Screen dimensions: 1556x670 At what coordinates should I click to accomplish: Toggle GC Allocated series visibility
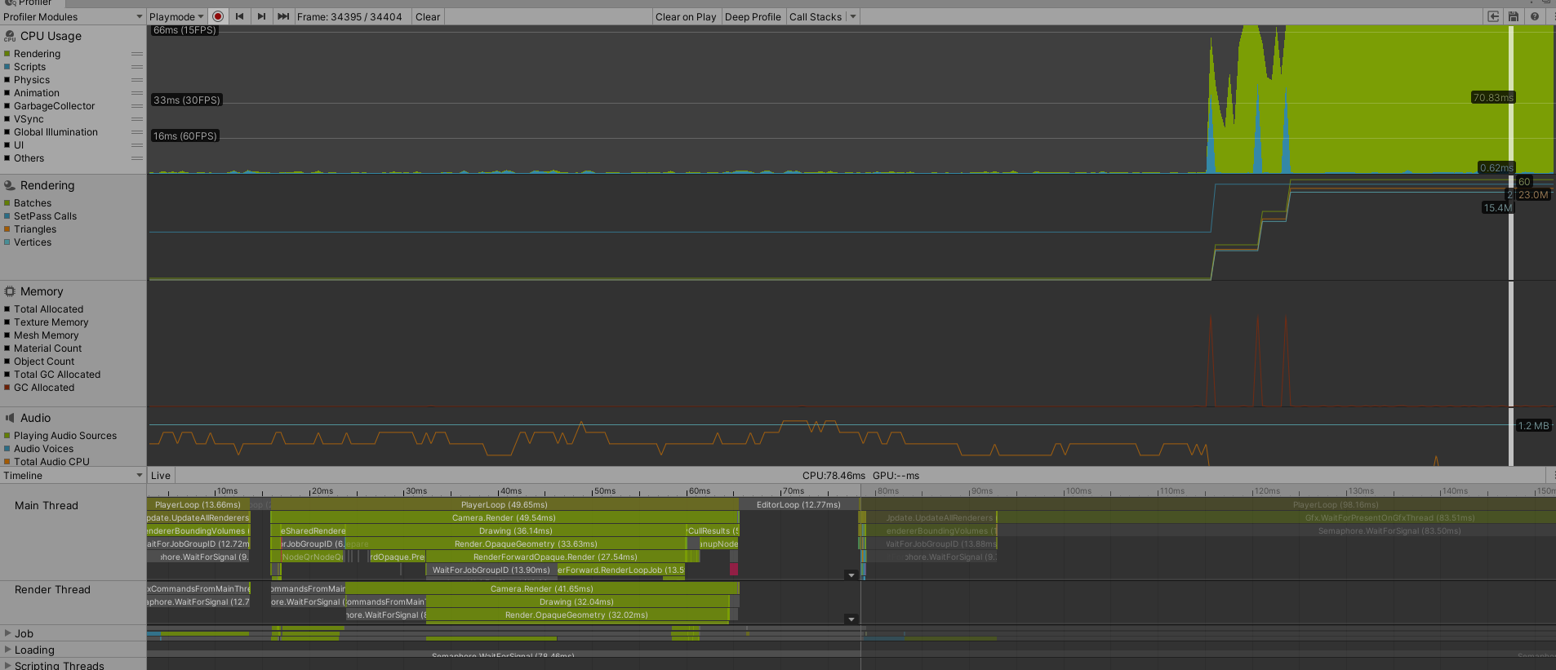(x=7, y=388)
